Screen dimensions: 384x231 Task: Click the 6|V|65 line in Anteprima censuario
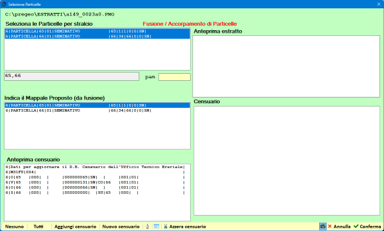(95, 182)
